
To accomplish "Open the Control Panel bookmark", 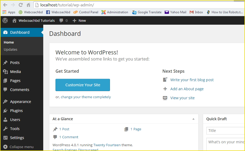I will click(86, 12).
